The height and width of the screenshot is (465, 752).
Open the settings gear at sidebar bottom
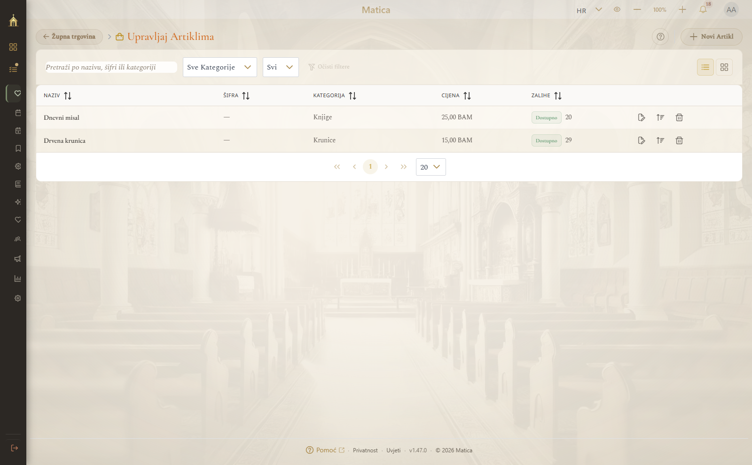(18, 298)
